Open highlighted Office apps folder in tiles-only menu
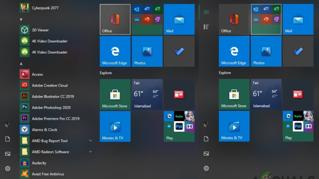Viewport: 319px width, 179px height. [x=266, y=19]
